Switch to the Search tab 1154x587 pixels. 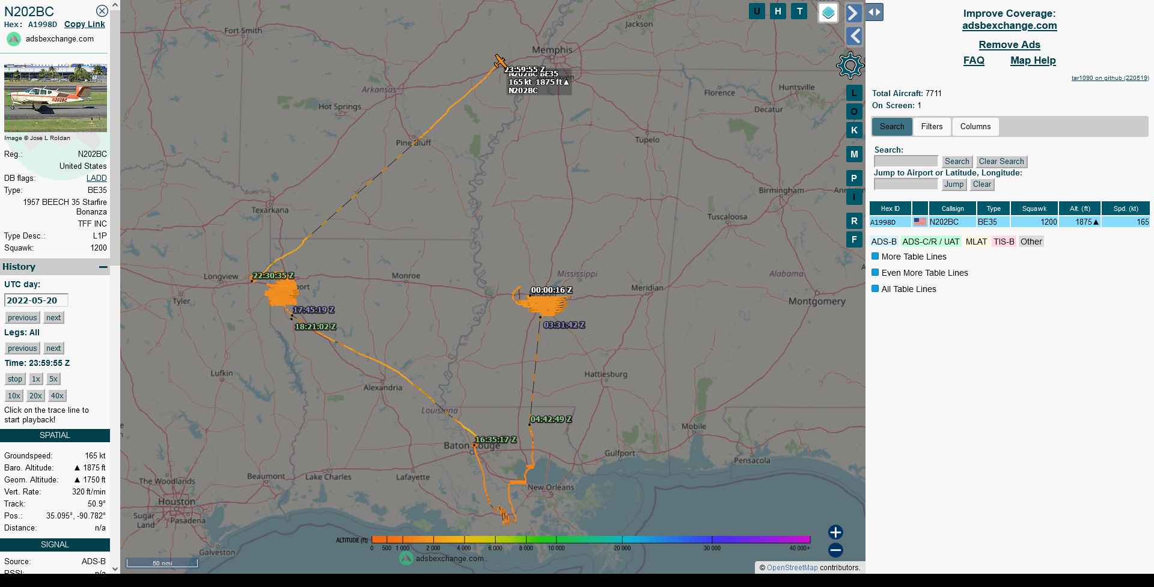pyautogui.click(x=892, y=127)
